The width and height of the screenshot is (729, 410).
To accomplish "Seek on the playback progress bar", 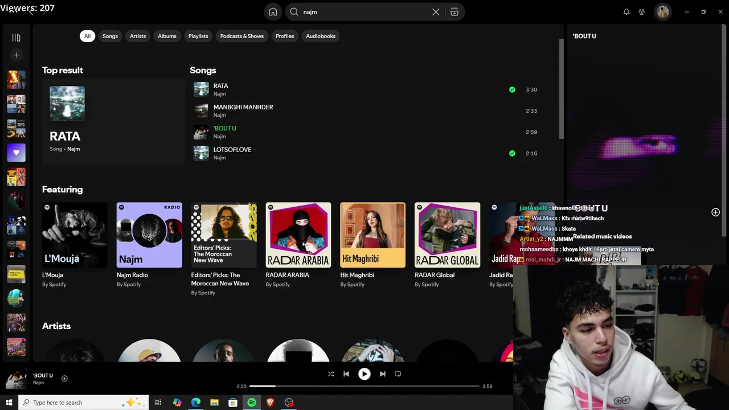I will (364, 386).
